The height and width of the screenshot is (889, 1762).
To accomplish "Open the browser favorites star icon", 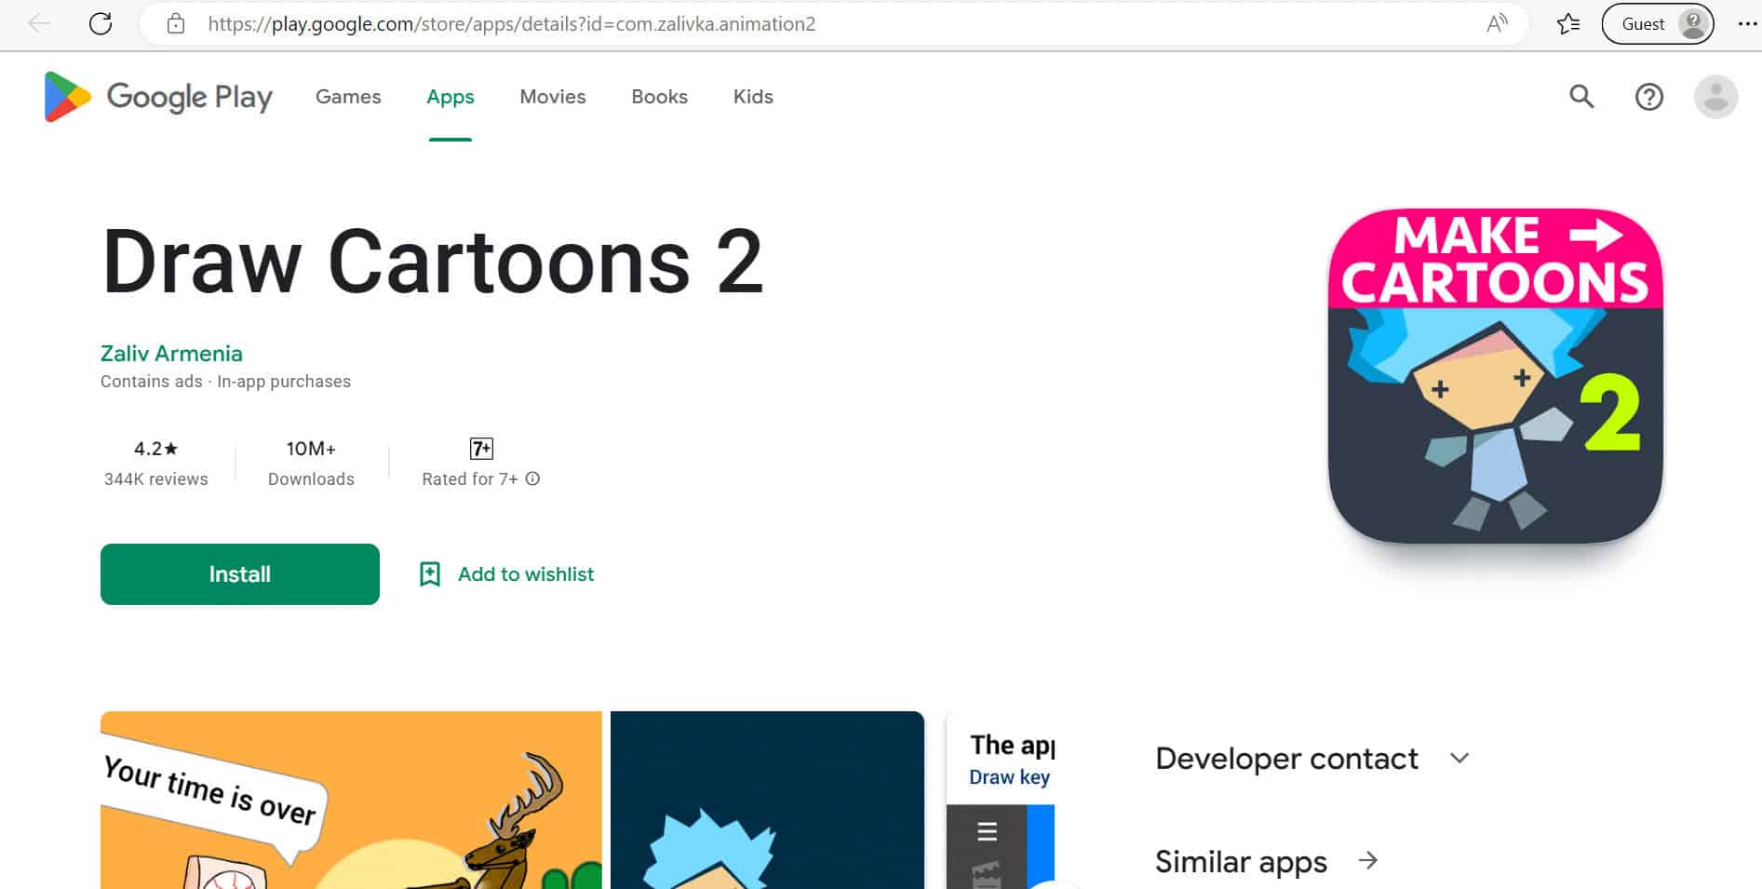I will pyautogui.click(x=1568, y=24).
